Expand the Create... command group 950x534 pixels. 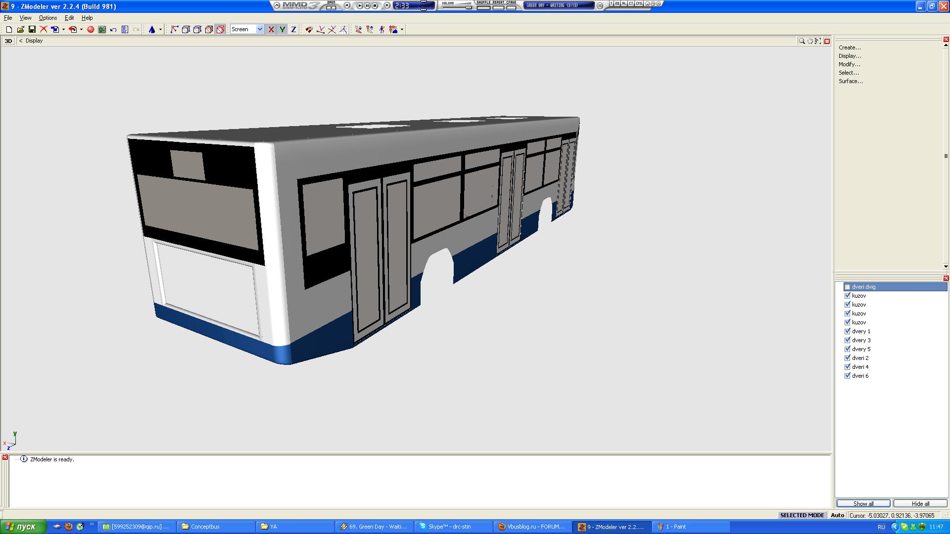pos(850,47)
